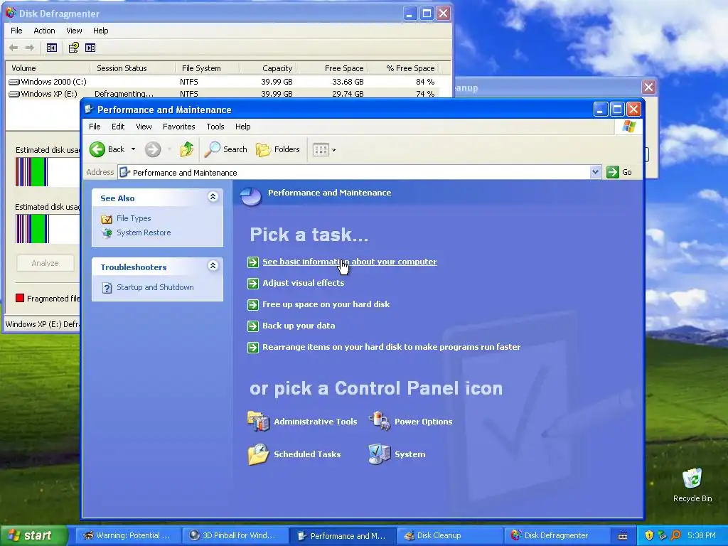Collapse the Troubleshooters panel
Image resolution: width=728 pixels, height=546 pixels.
click(x=213, y=266)
